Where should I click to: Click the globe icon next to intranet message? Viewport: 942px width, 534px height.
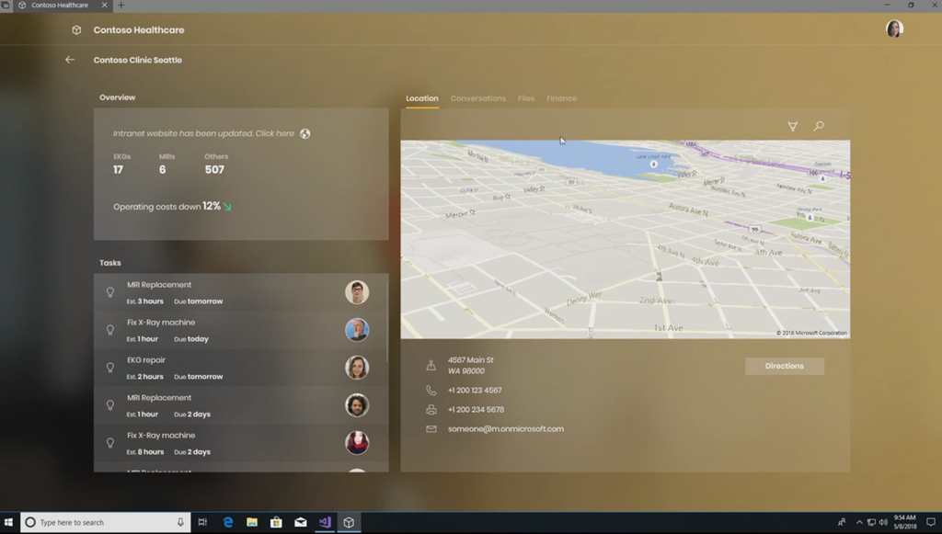tap(305, 134)
